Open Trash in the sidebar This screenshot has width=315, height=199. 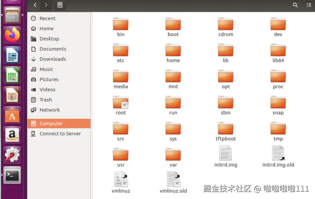tap(59, 100)
